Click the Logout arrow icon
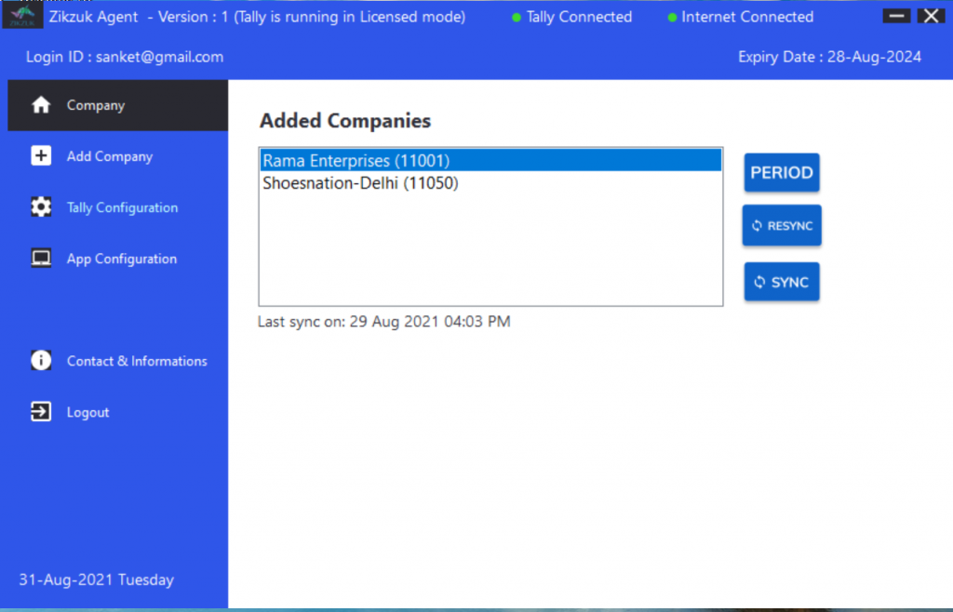Image resolution: width=953 pixels, height=612 pixels. pyautogui.click(x=41, y=412)
